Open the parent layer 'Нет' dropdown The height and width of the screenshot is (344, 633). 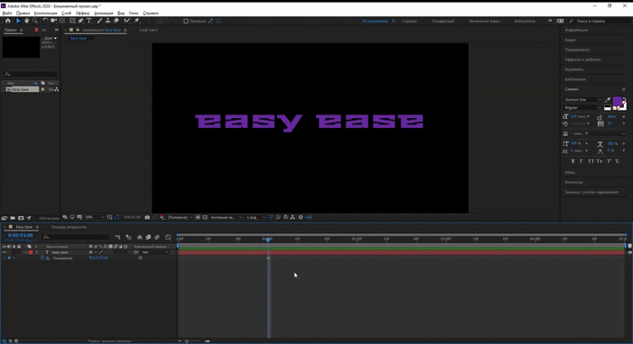[x=154, y=252]
